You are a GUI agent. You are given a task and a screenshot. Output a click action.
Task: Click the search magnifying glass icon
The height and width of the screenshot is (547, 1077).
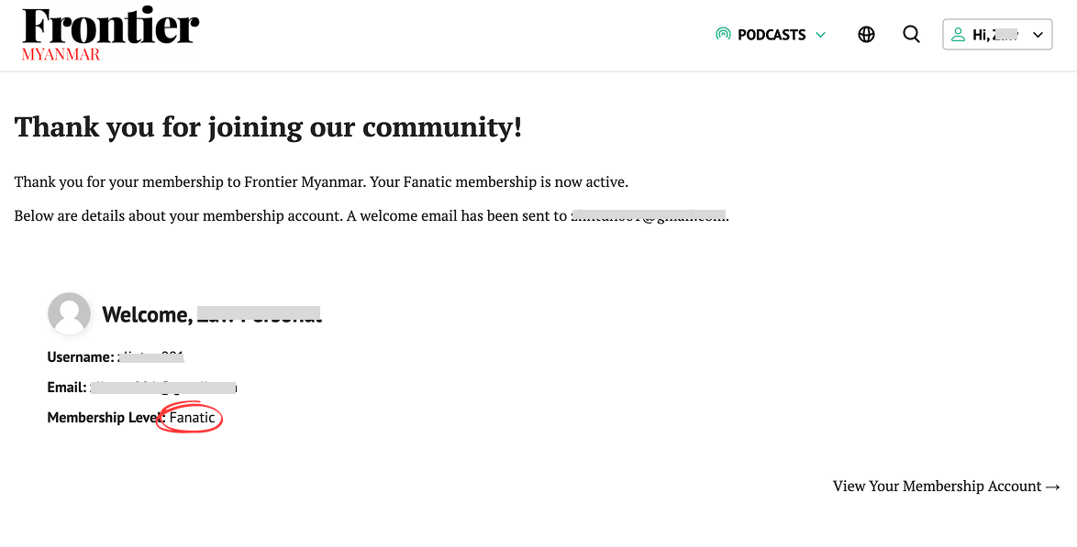(x=911, y=34)
